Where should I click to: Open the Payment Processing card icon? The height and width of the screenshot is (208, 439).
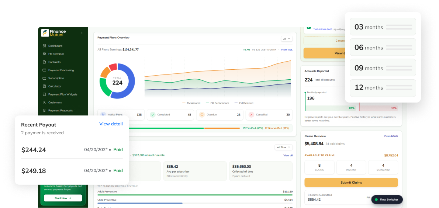point(44,70)
